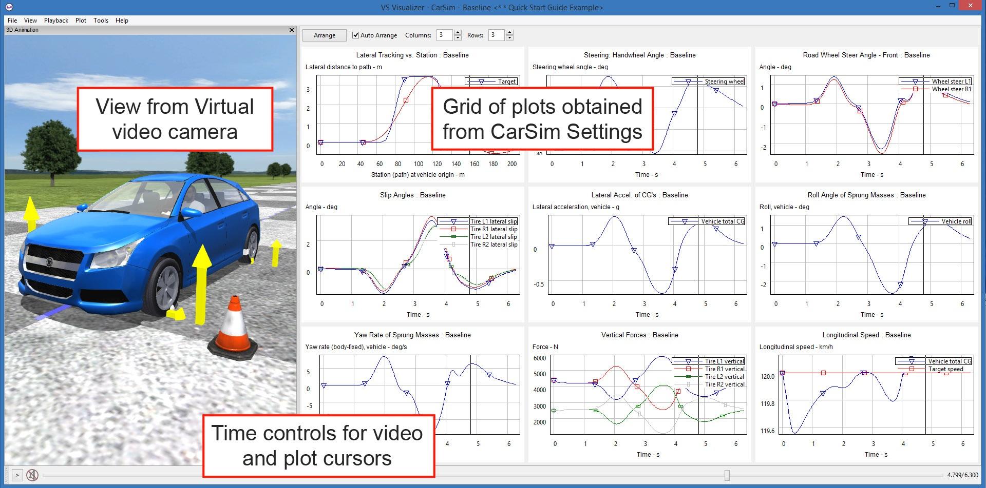Click the Steering wheel legend marker
The image size is (986, 488).
click(688, 81)
